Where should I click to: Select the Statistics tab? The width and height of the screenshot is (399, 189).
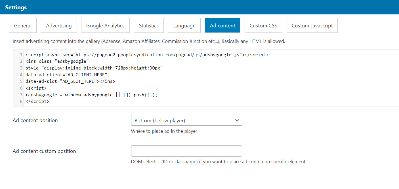[x=149, y=26]
